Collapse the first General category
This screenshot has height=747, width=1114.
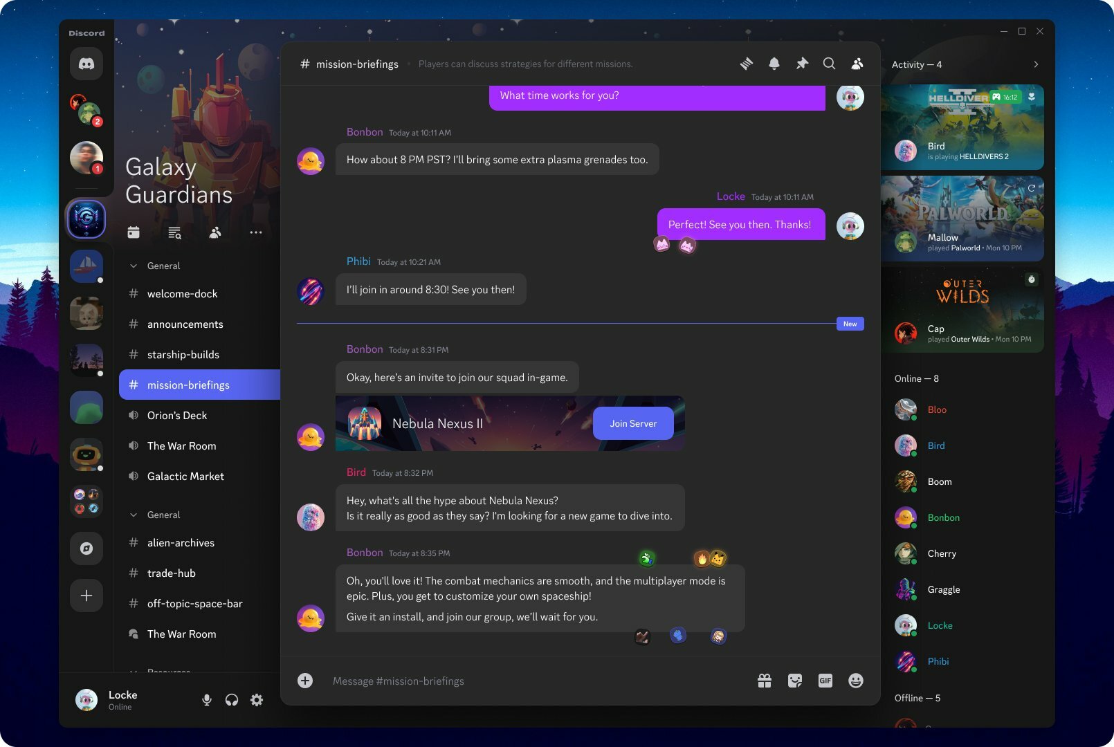(x=134, y=266)
